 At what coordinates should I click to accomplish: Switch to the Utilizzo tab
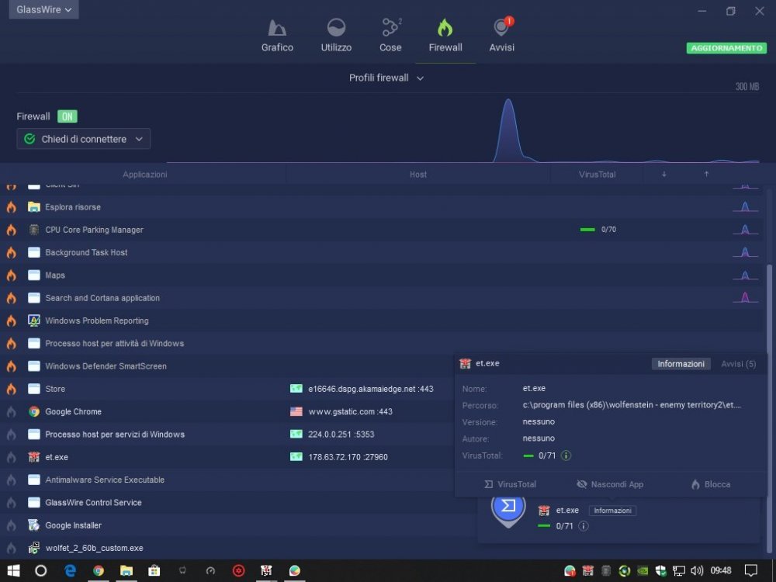point(336,36)
